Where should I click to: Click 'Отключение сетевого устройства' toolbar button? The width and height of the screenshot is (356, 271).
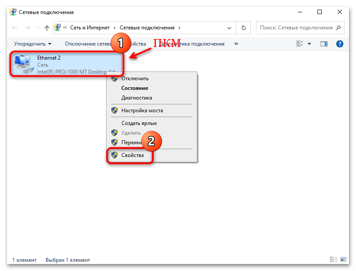[x=88, y=44]
